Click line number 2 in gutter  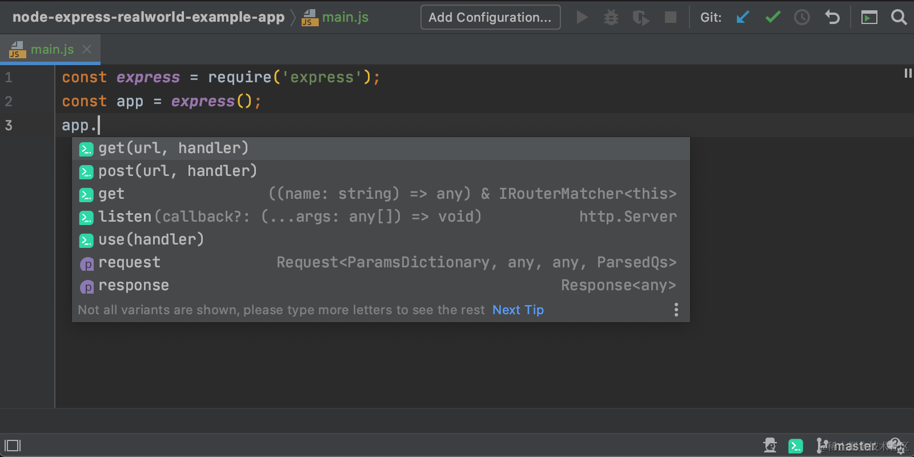[9, 101]
